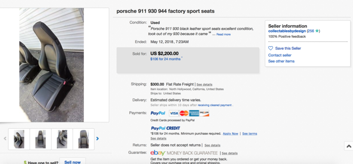The height and width of the screenshot is (164, 353).
Task: Click the Visa card icon
Action: pos(173,113)
